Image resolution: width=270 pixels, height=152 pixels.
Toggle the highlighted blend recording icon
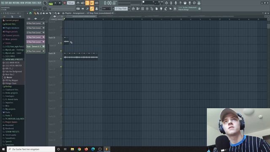point(92,3)
